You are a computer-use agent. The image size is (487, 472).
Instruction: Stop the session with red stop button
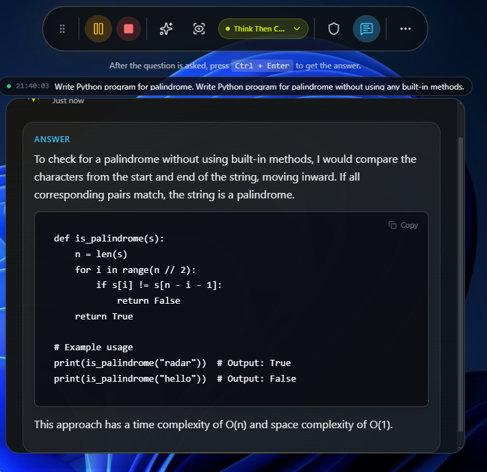click(129, 29)
